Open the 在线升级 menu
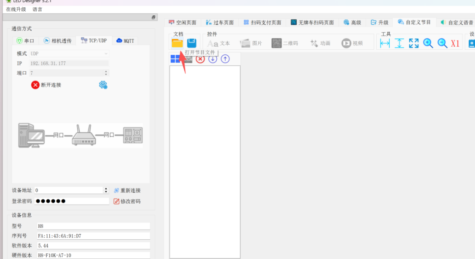The image size is (475, 259). [16, 9]
